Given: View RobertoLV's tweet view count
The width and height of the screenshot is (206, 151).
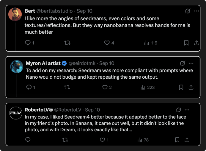Looking at the screenshot, I should 144,140.
